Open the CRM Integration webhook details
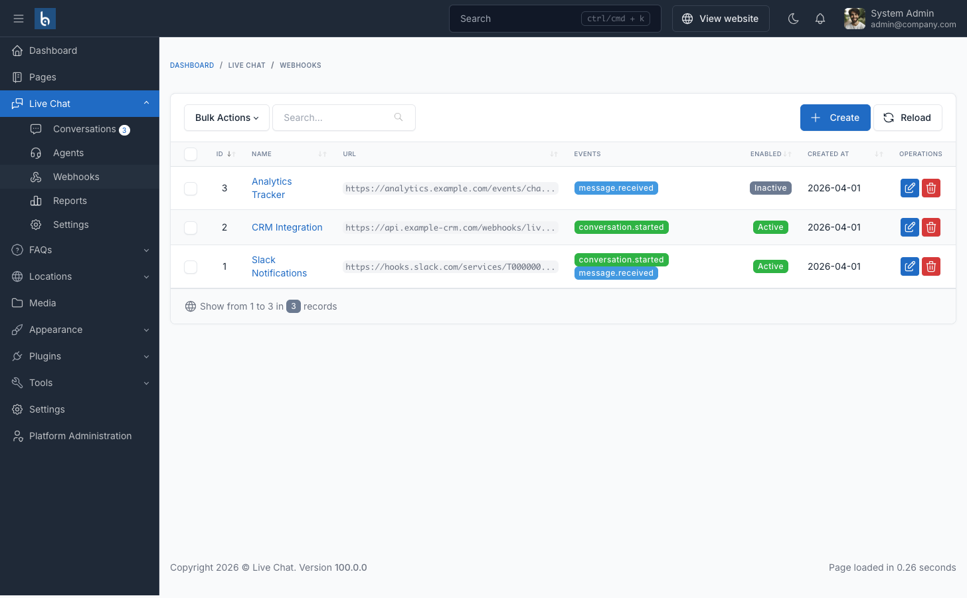Image resolution: width=967 pixels, height=598 pixels. pos(287,227)
